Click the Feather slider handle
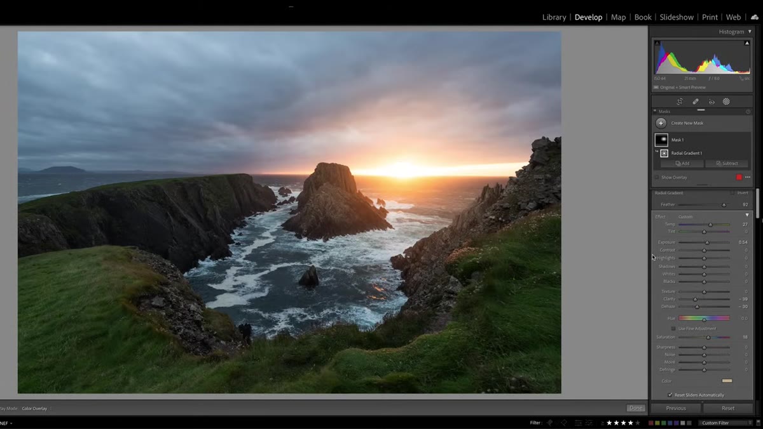763x429 pixels. point(724,205)
